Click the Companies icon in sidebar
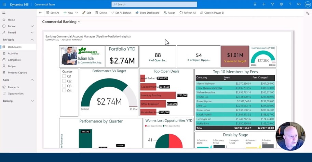 [x=4, y=60]
